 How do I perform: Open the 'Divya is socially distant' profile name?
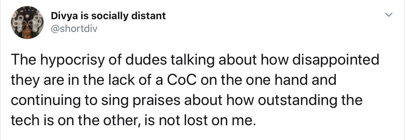(108, 16)
